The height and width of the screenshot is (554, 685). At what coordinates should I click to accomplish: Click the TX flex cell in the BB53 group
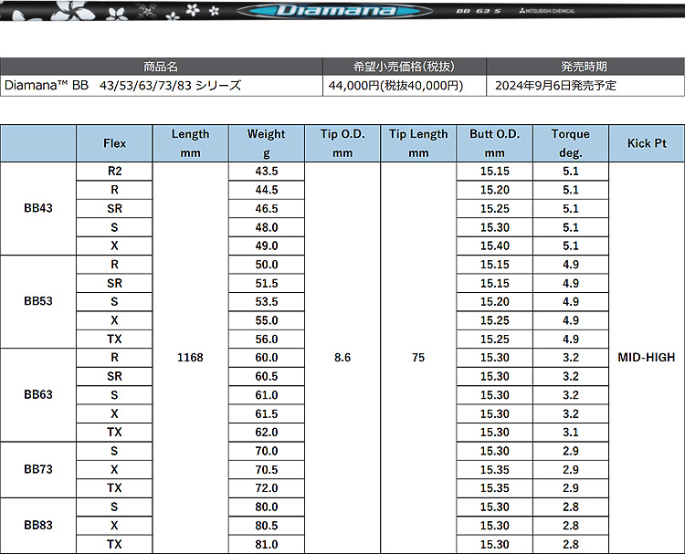114,340
